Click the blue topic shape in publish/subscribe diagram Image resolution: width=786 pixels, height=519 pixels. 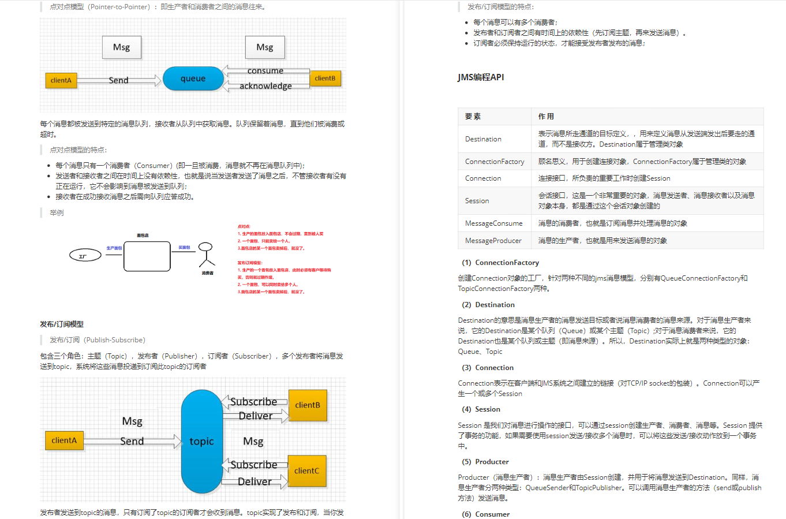[201, 441]
